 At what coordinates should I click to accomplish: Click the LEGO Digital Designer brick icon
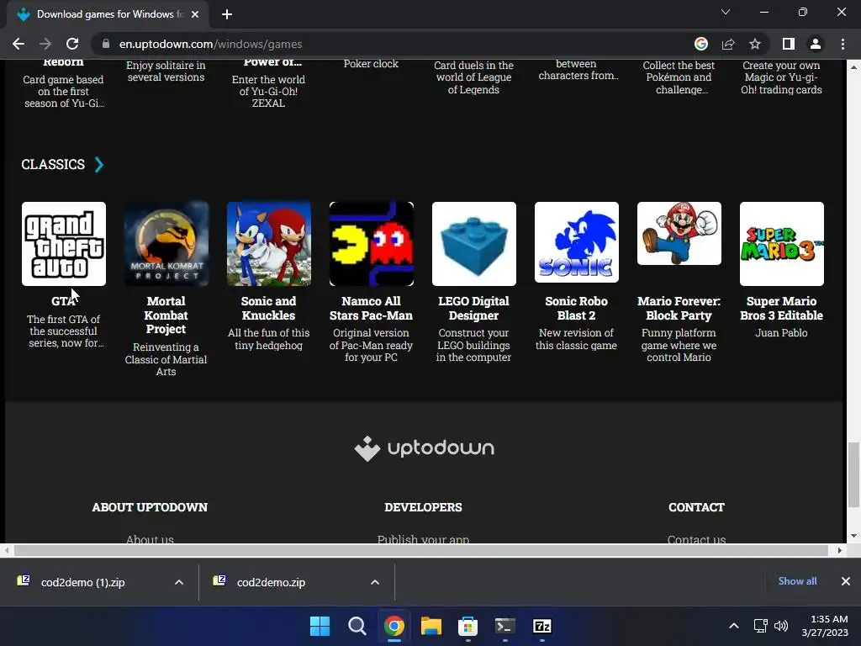[x=474, y=244]
